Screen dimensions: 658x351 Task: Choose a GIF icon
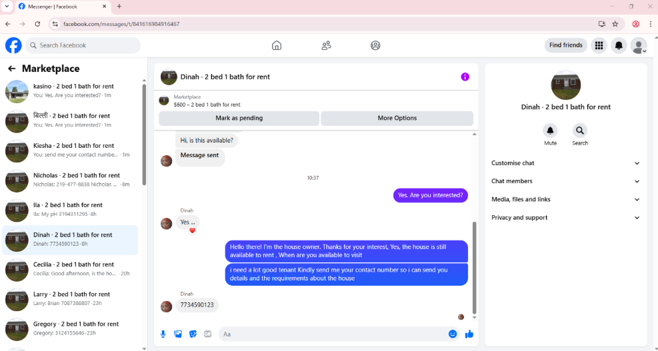tap(208, 334)
